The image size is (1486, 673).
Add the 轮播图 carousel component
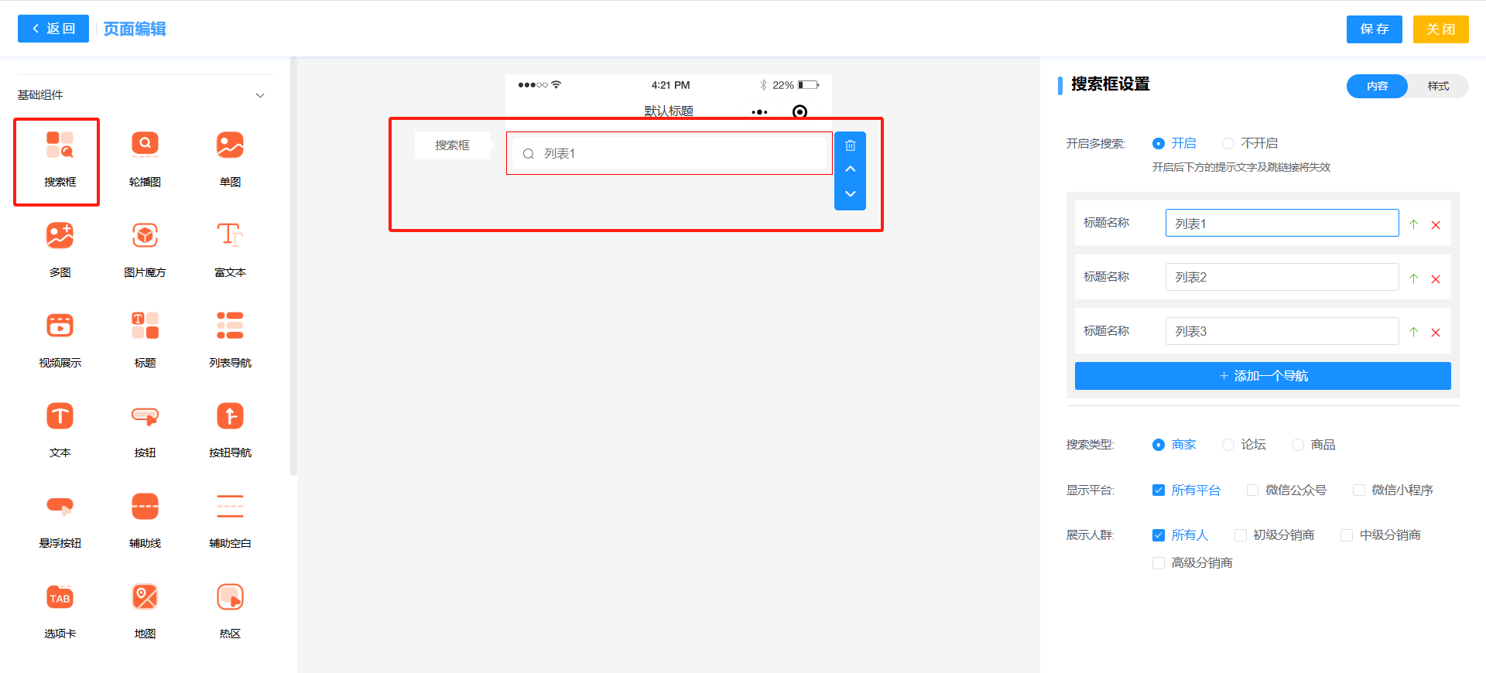tap(145, 159)
